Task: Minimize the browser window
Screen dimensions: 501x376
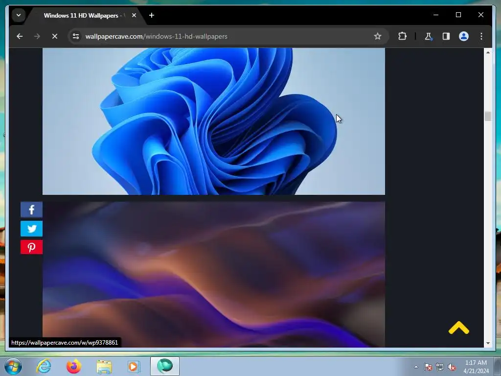Action: coord(436,15)
